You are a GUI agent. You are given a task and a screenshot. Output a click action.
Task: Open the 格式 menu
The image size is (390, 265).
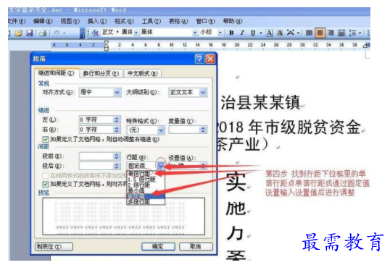pyautogui.click(x=124, y=21)
